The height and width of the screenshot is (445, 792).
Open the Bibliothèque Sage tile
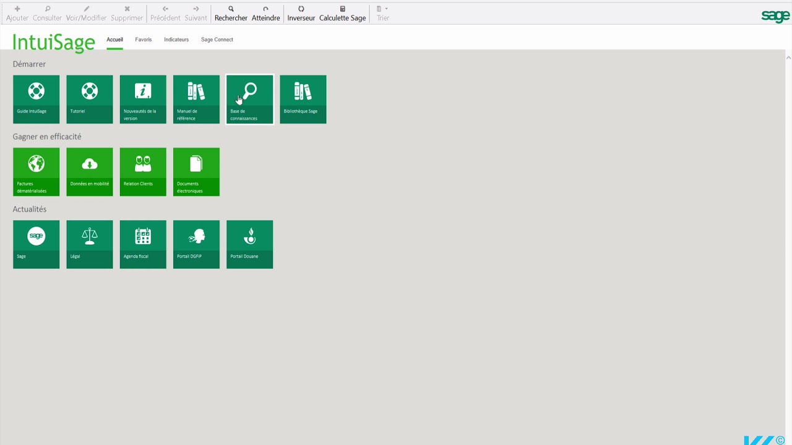pyautogui.click(x=303, y=100)
